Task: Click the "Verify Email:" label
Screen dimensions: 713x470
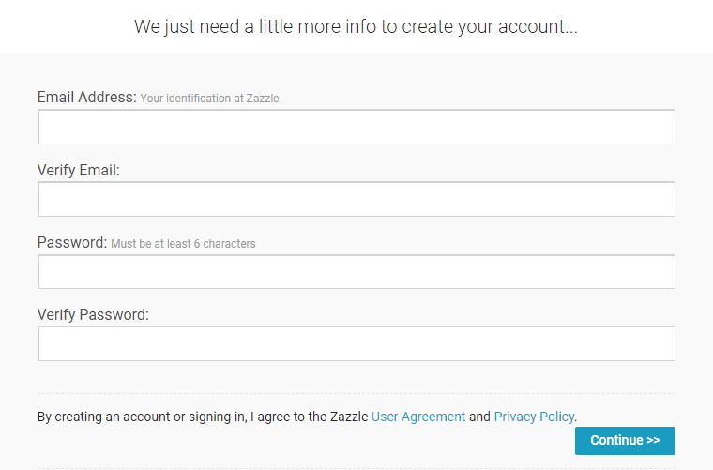Action: point(79,170)
